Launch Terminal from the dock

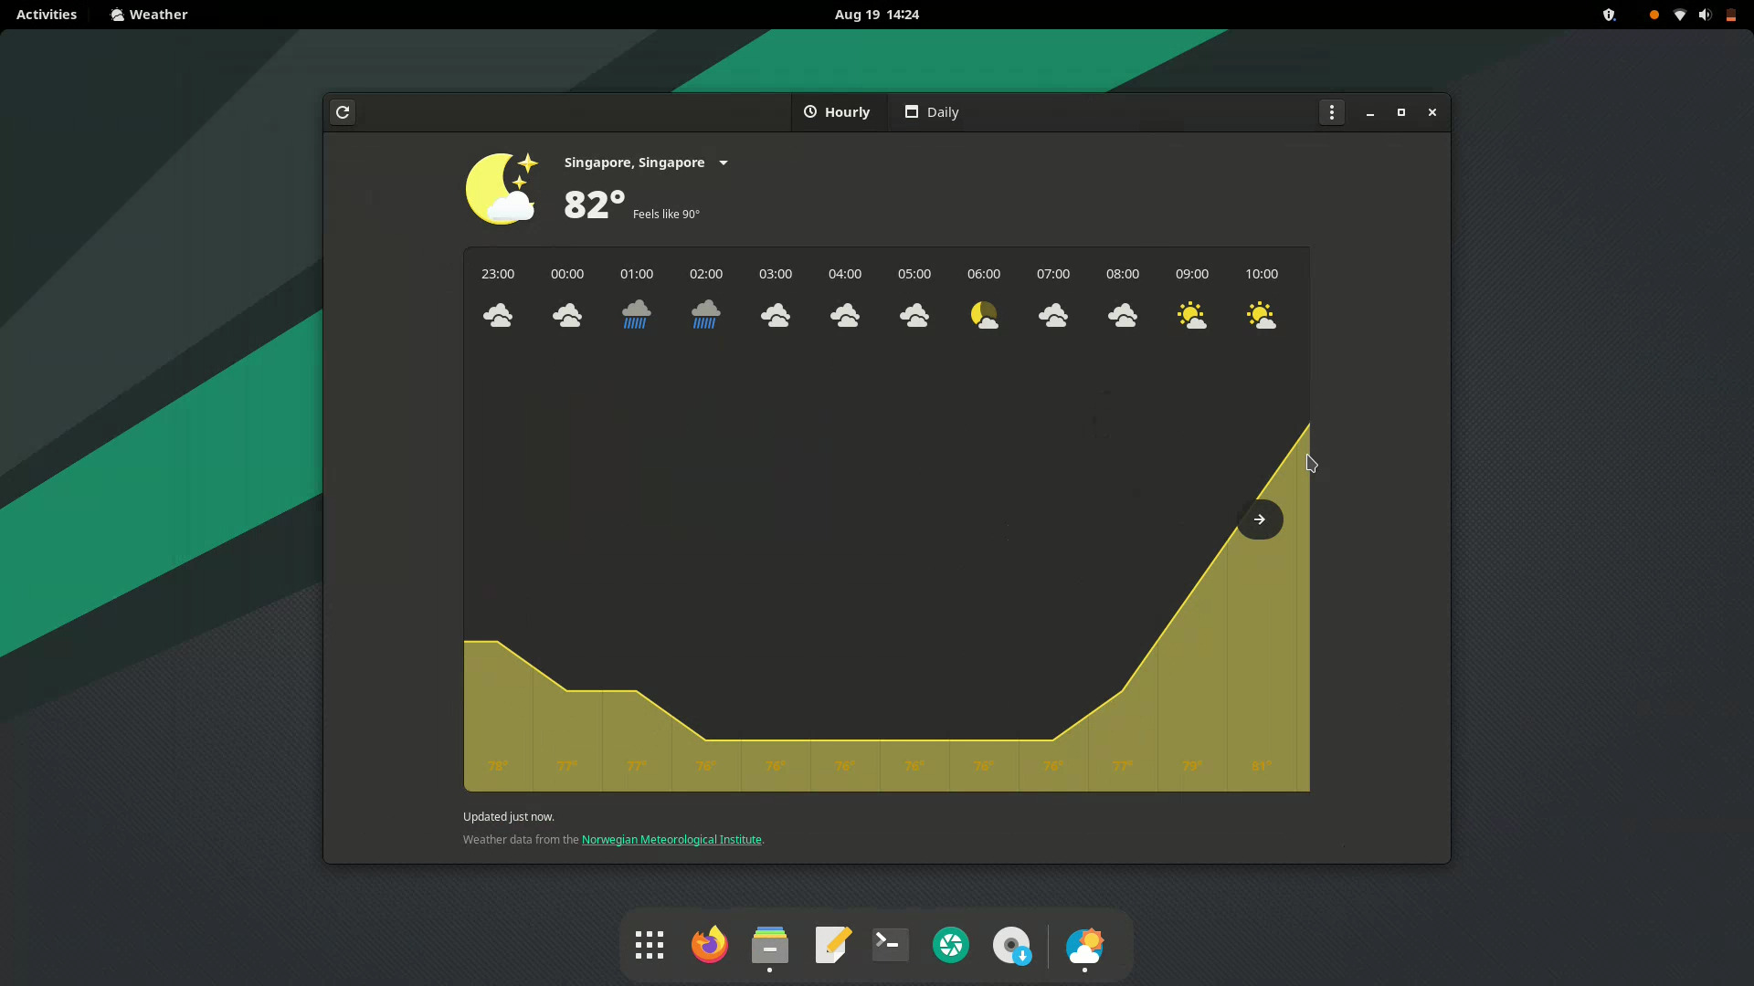click(x=890, y=945)
